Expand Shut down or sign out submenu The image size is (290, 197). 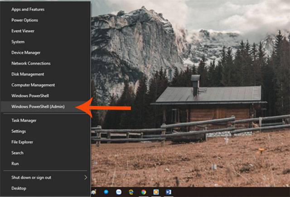[45, 178]
